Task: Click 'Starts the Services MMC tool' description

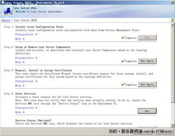Action: [x=74, y=124]
